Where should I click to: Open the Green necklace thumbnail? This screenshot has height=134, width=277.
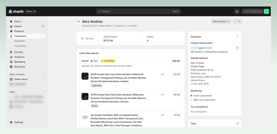[x=85, y=96]
